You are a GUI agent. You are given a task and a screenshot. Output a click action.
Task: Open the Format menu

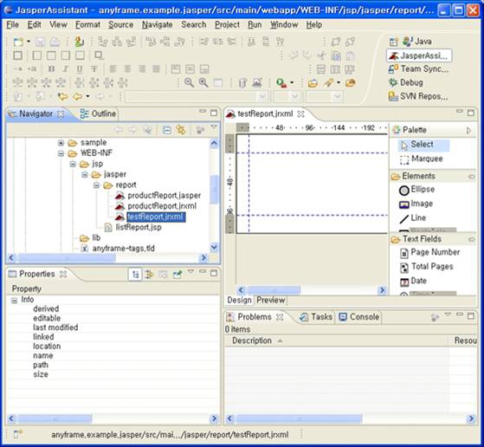tap(87, 25)
